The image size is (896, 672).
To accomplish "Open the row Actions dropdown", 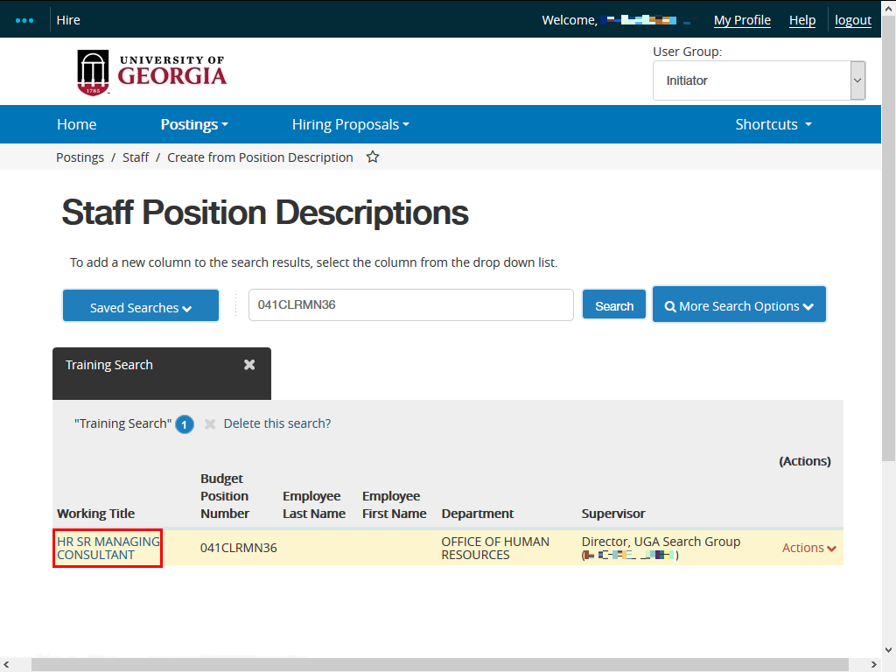I will [808, 548].
